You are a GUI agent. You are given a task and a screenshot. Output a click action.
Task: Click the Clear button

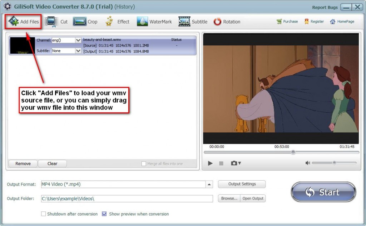point(52,164)
